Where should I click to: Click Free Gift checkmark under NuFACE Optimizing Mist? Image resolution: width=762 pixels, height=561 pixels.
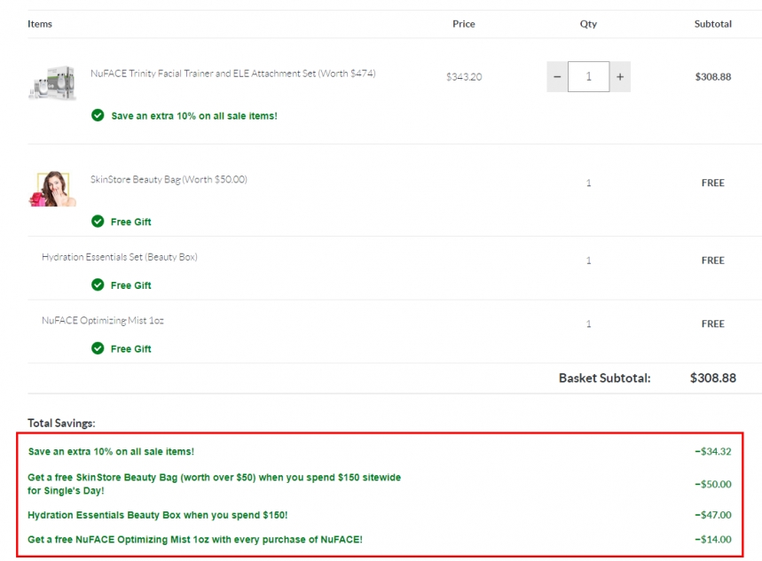[98, 349]
